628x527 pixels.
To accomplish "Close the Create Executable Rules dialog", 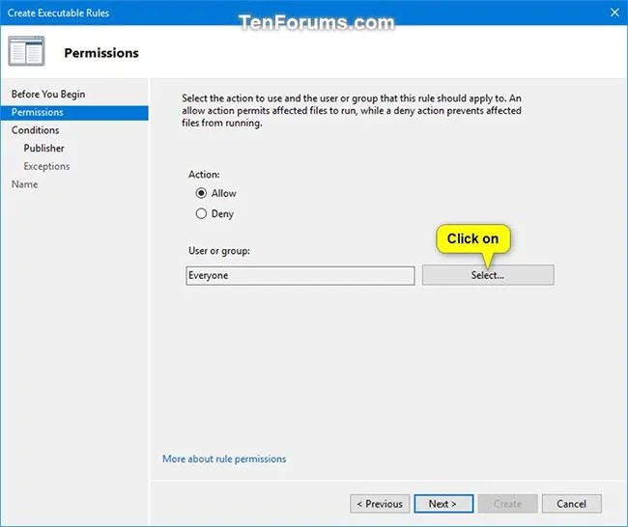I will click(x=614, y=13).
